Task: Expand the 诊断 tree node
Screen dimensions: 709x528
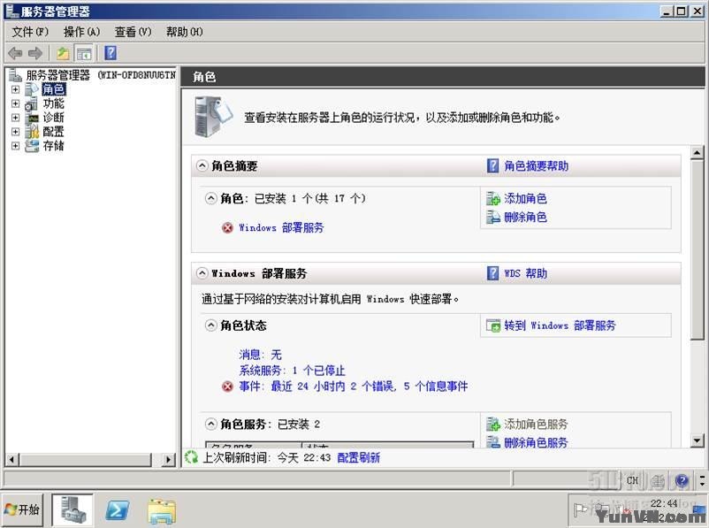Action: tap(15, 118)
